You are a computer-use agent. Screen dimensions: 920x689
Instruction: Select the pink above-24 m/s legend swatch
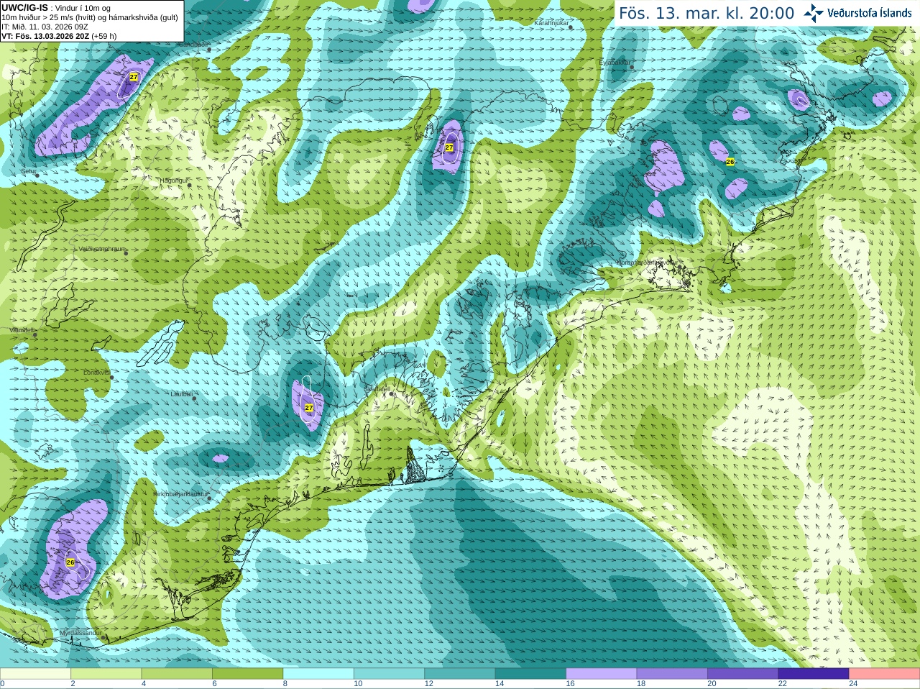coord(885,674)
